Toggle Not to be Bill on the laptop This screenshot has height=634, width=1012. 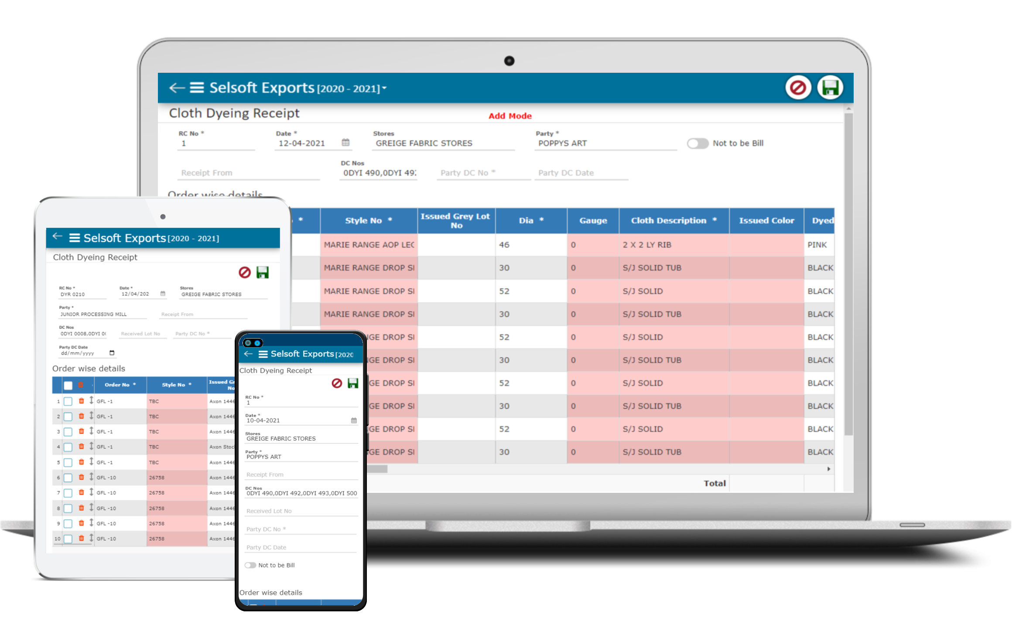point(697,143)
